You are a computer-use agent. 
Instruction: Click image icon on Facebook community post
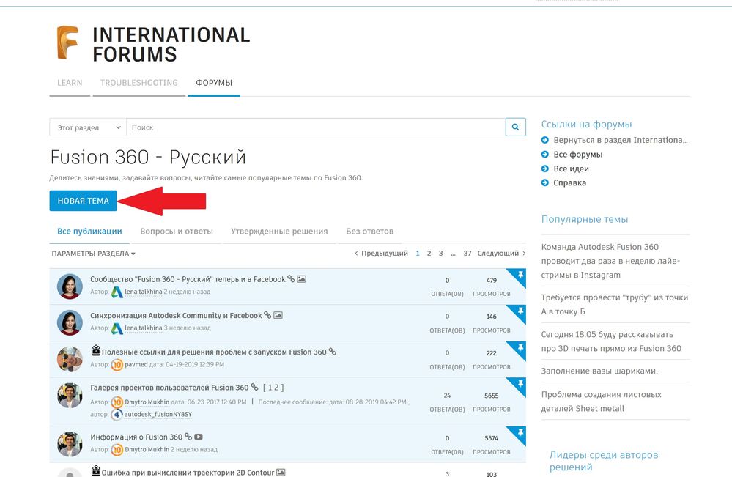pyautogui.click(x=302, y=279)
